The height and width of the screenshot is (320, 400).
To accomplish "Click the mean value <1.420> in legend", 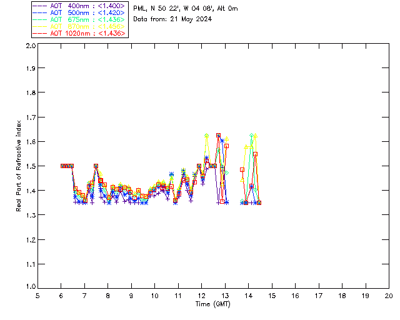I will (x=111, y=12).
